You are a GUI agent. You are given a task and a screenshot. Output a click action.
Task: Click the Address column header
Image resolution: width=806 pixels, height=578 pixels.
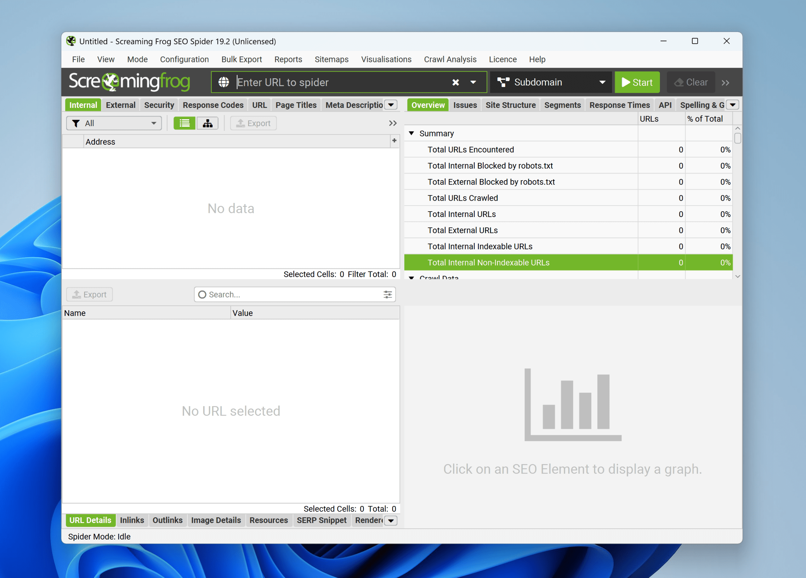click(237, 142)
